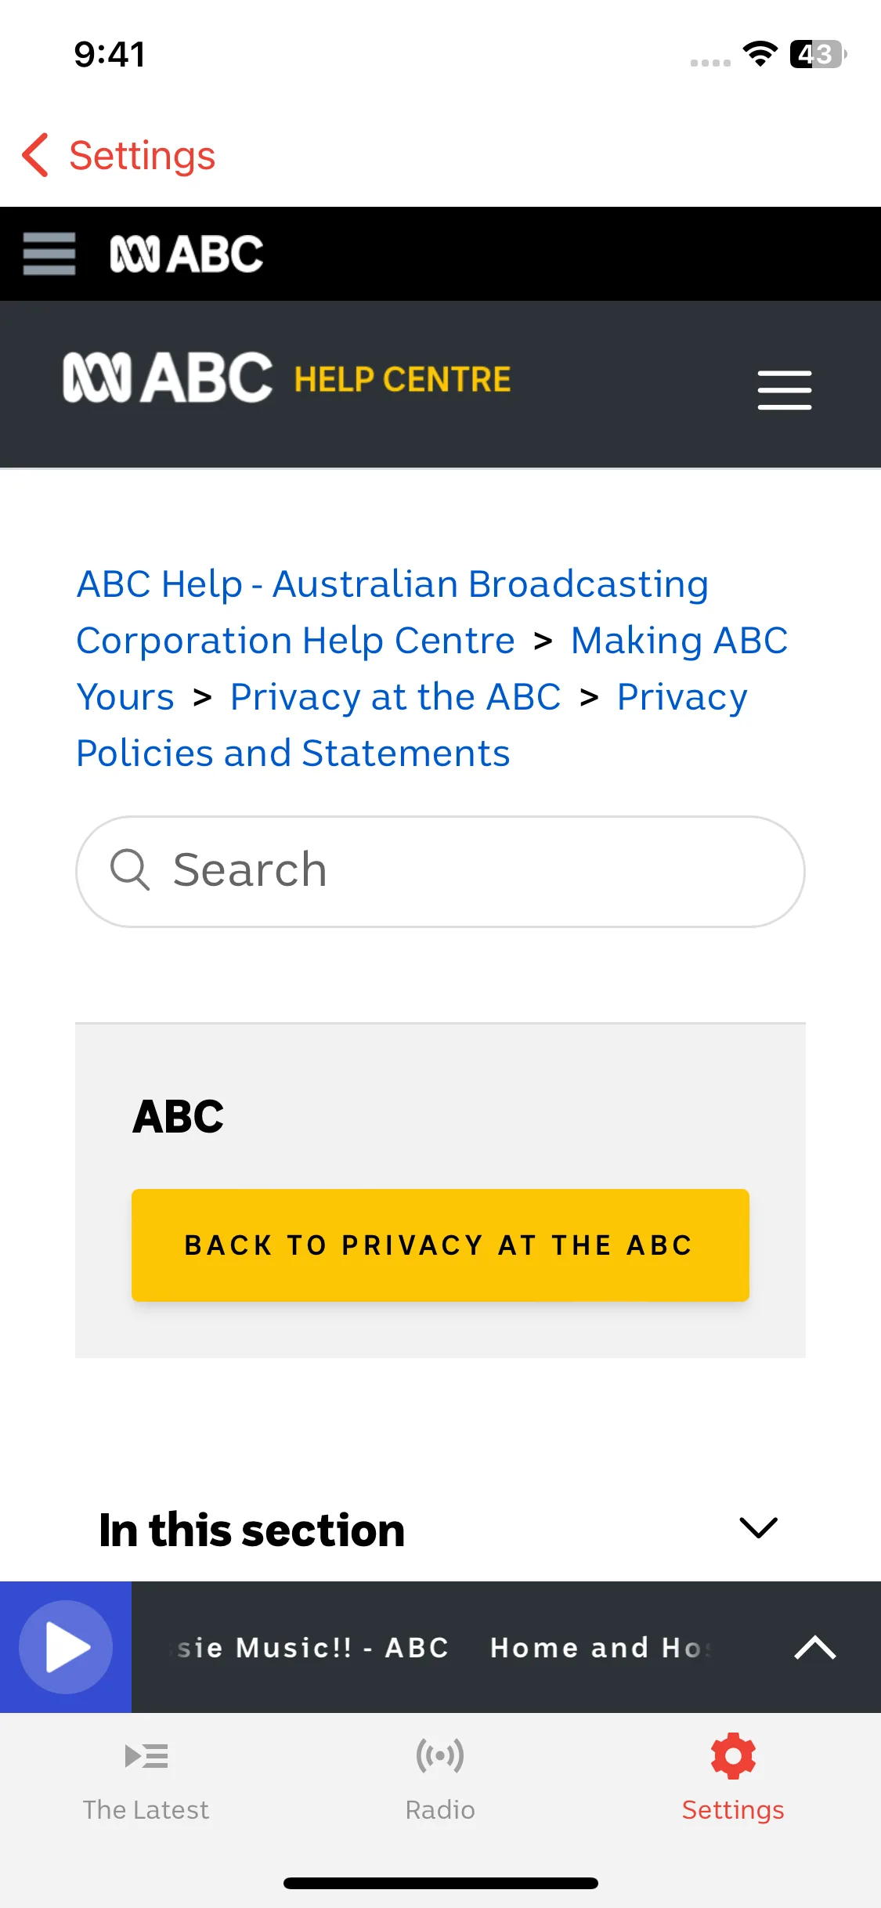Go back to Settings via the Settings text
Image resolution: width=881 pixels, height=1908 pixels.
pos(143,155)
